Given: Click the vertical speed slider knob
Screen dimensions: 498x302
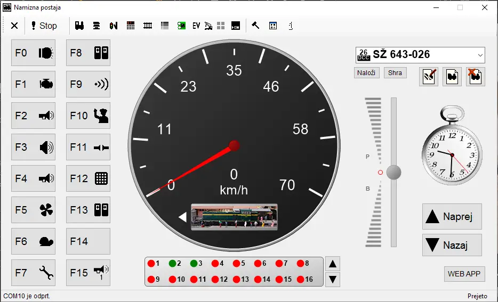Looking at the screenshot, I should [x=394, y=172].
